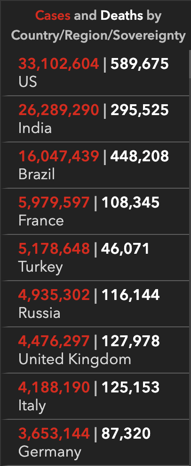Open the Brazil cases and deaths entry
The height and width of the screenshot is (466, 191).
coord(95,165)
